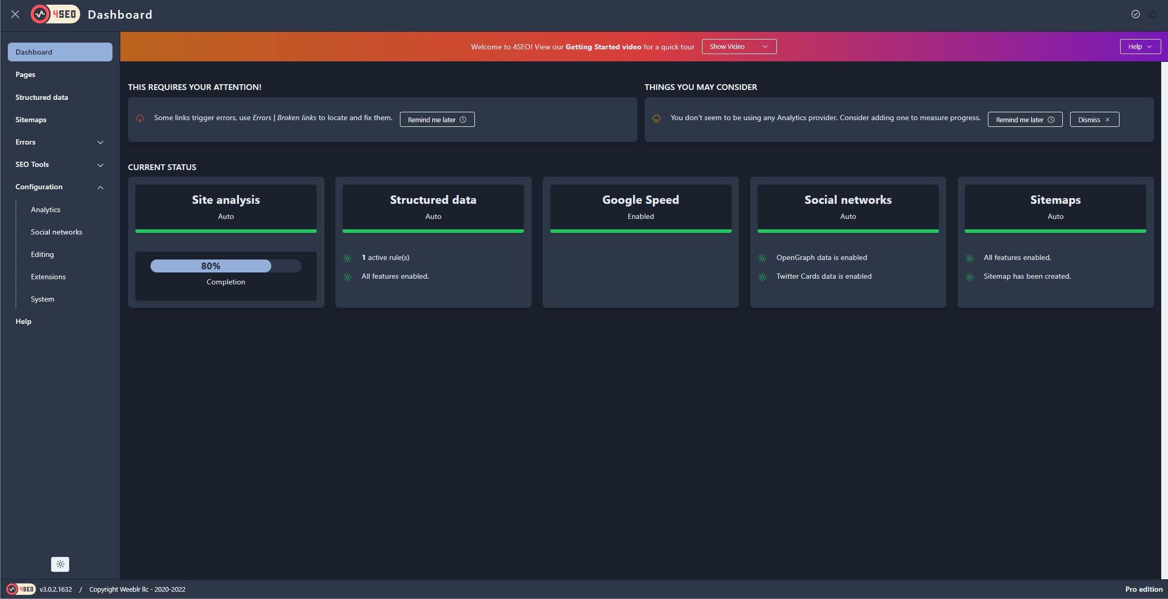This screenshot has height=599, width=1168.
Task: Click the 4SEO logo in the header
Action: point(55,15)
